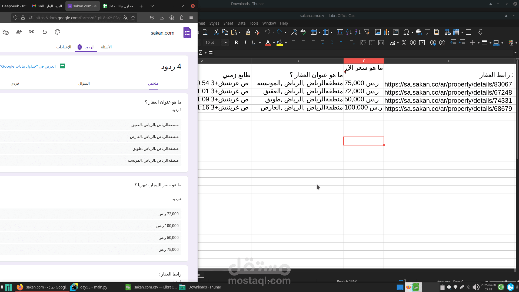519x292 pixels.
Task: Expand the Font Color dropdown arrow
Action: tap(274, 43)
